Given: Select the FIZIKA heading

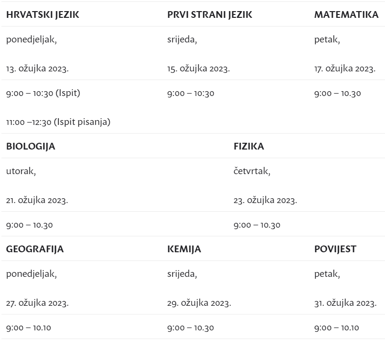Looking at the screenshot, I should pyautogui.click(x=249, y=147).
